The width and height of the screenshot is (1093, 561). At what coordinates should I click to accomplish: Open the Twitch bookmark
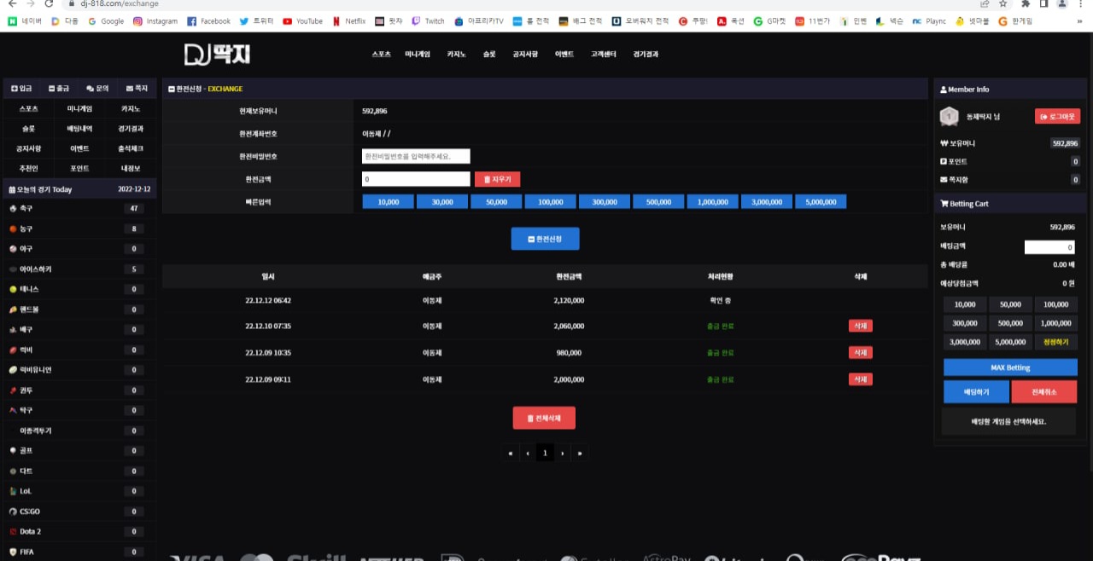coord(428,20)
